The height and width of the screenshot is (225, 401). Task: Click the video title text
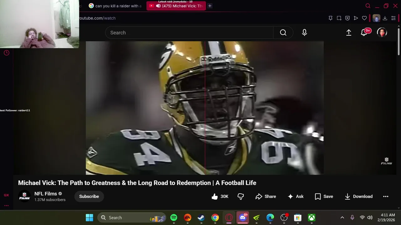[x=137, y=183]
